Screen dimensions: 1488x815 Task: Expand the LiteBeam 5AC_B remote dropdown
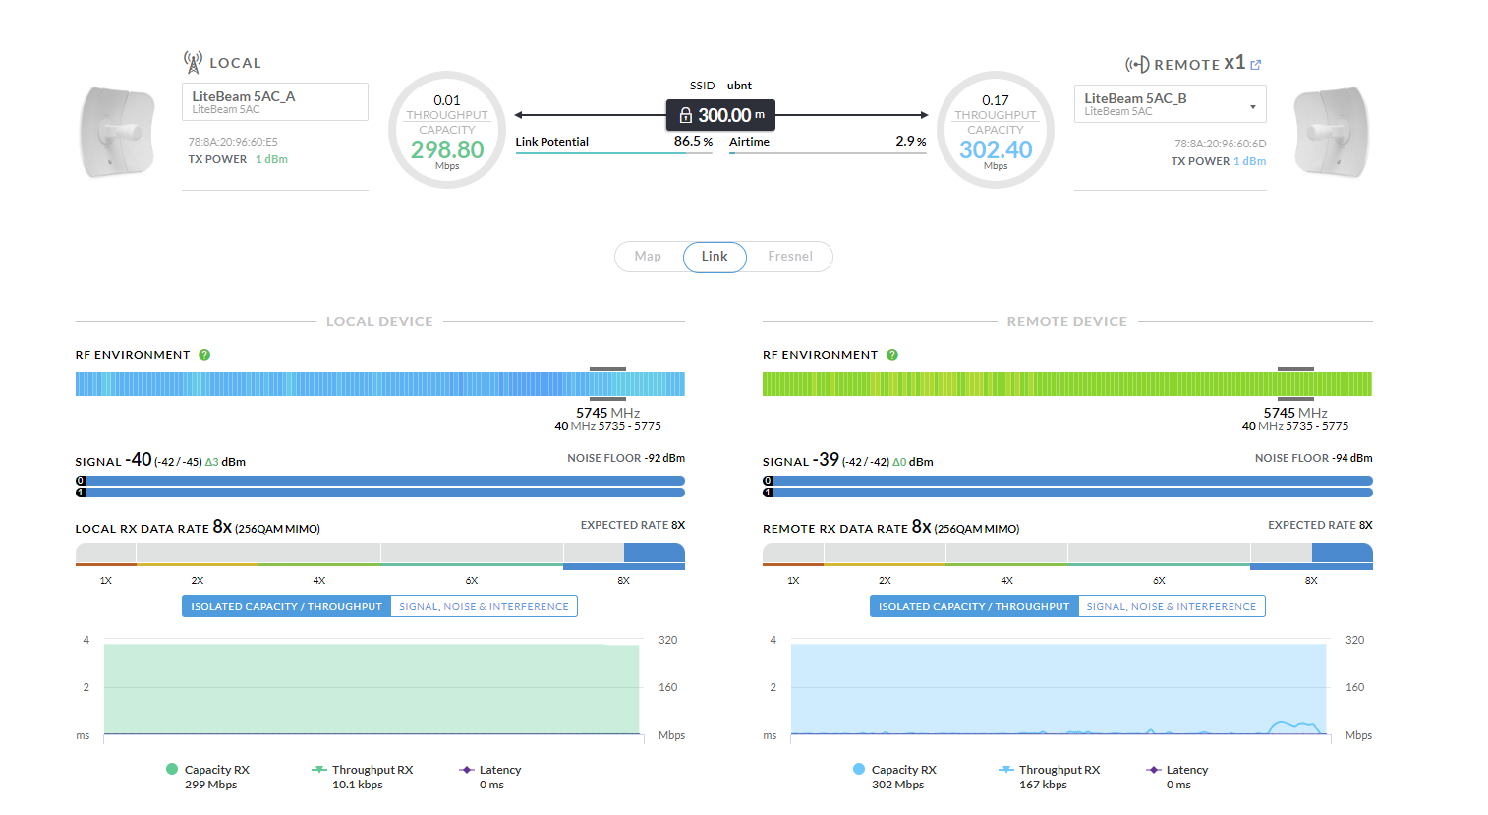click(1252, 106)
